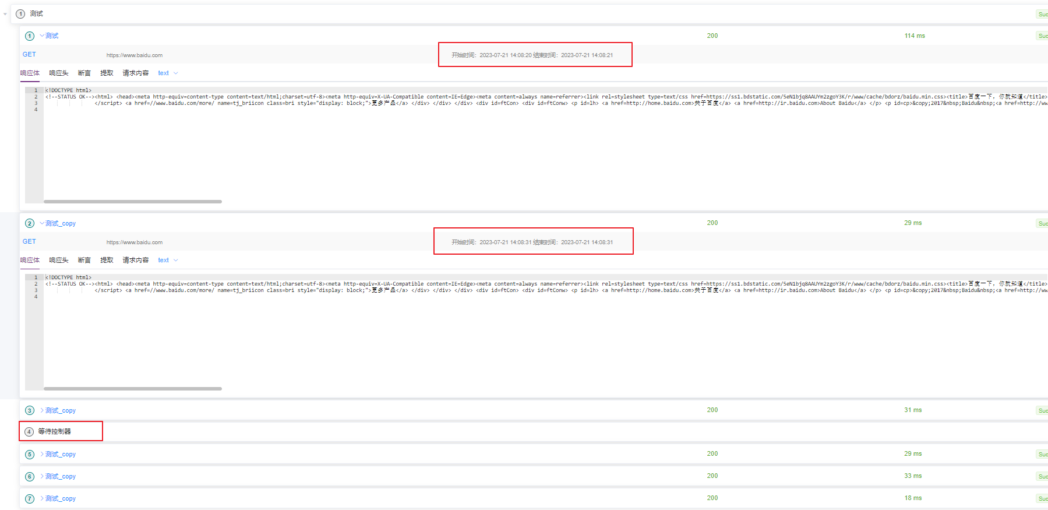Click status code 200 in step 7

(712, 498)
